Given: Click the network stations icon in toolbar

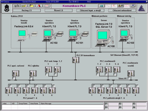Looking at the screenshot, I should [x=17, y=6].
